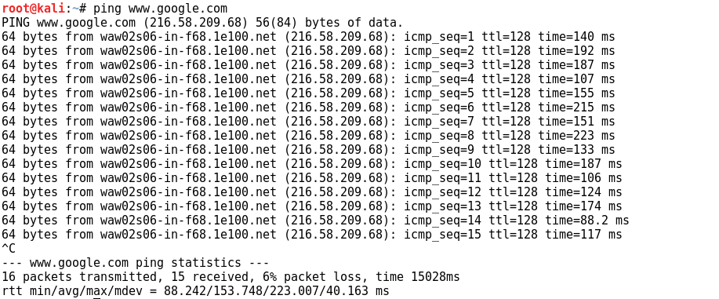This screenshot has height=299, width=719.
Task: Click the 'ping www.google.com' command text
Action: pos(160,9)
